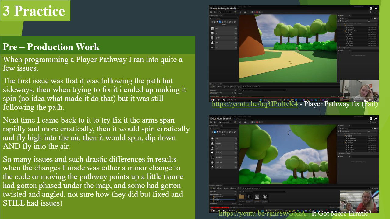Open the youtu.be/hq3JPnltvK4 link
This screenshot has height=219, width=390.
pos(255,104)
